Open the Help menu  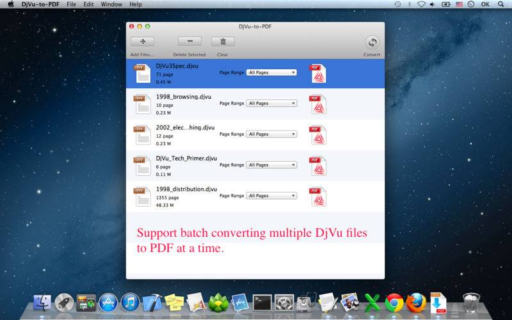[136, 4]
